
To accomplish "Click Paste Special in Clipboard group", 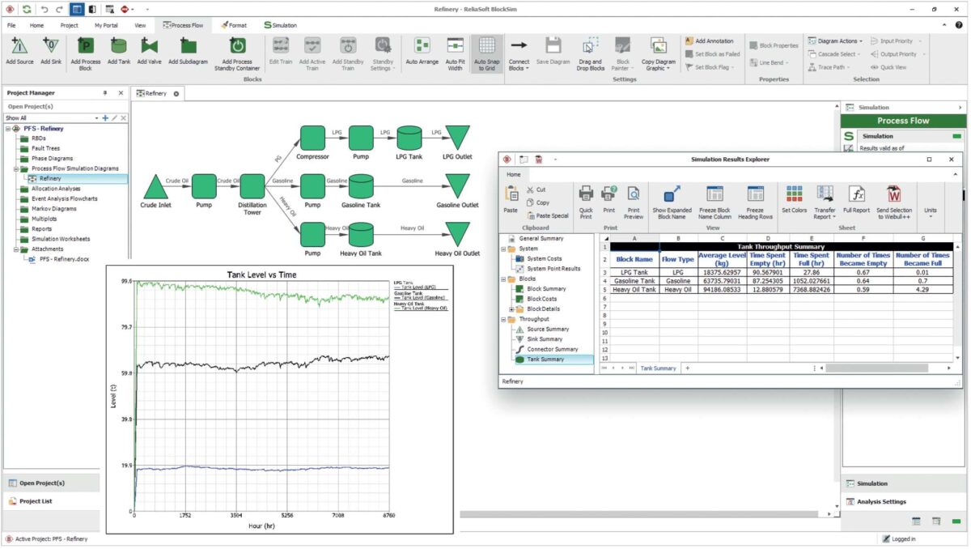I will [x=548, y=216].
